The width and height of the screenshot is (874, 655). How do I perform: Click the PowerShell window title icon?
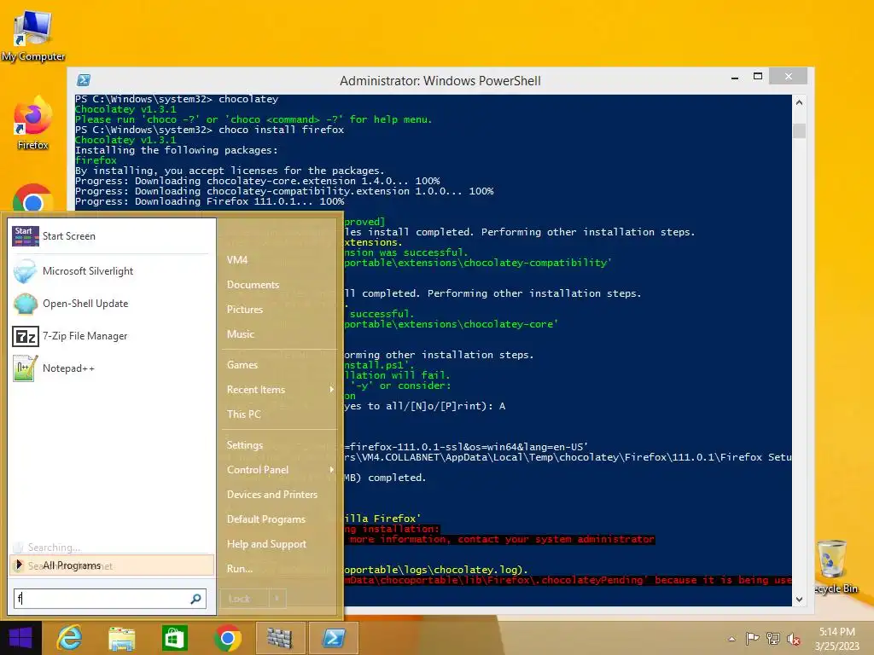click(84, 80)
